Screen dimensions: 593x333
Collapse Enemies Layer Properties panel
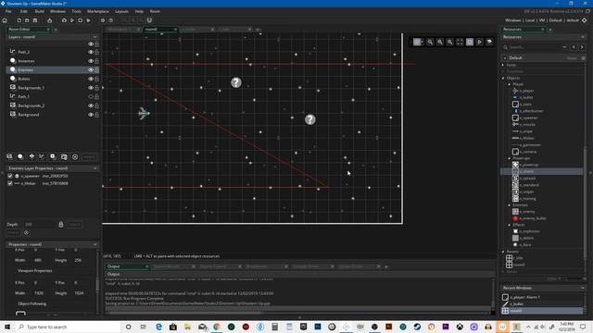[95, 168]
